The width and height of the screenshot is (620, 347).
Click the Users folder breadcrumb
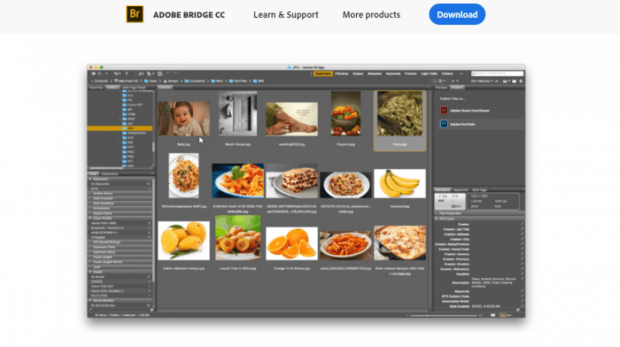151,81
